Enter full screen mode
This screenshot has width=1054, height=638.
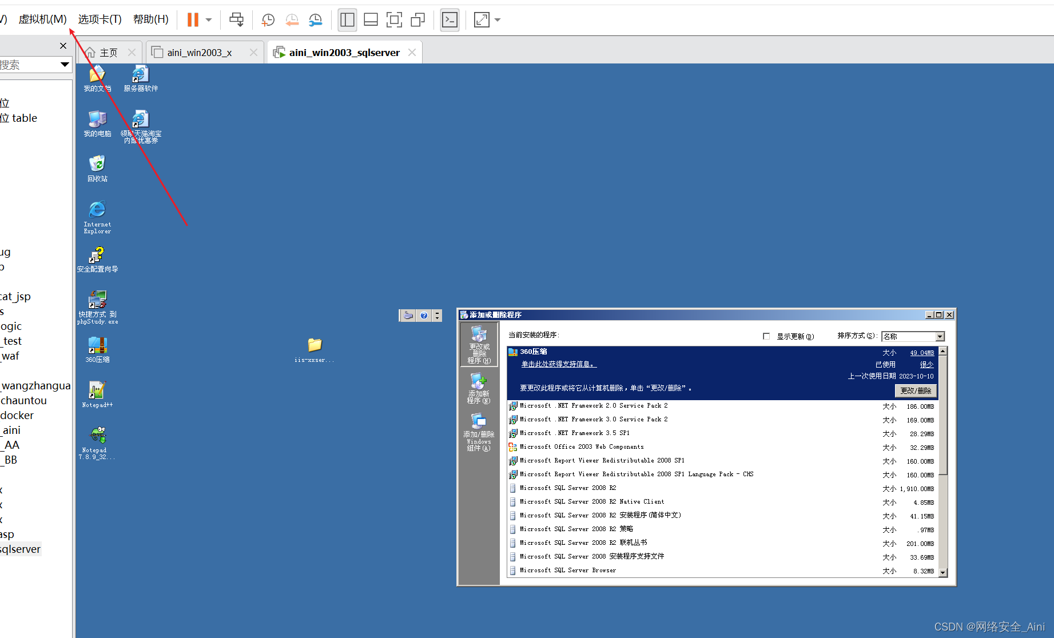394,20
